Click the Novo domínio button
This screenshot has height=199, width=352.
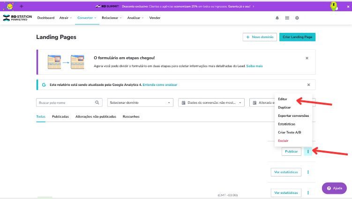coord(260,37)
